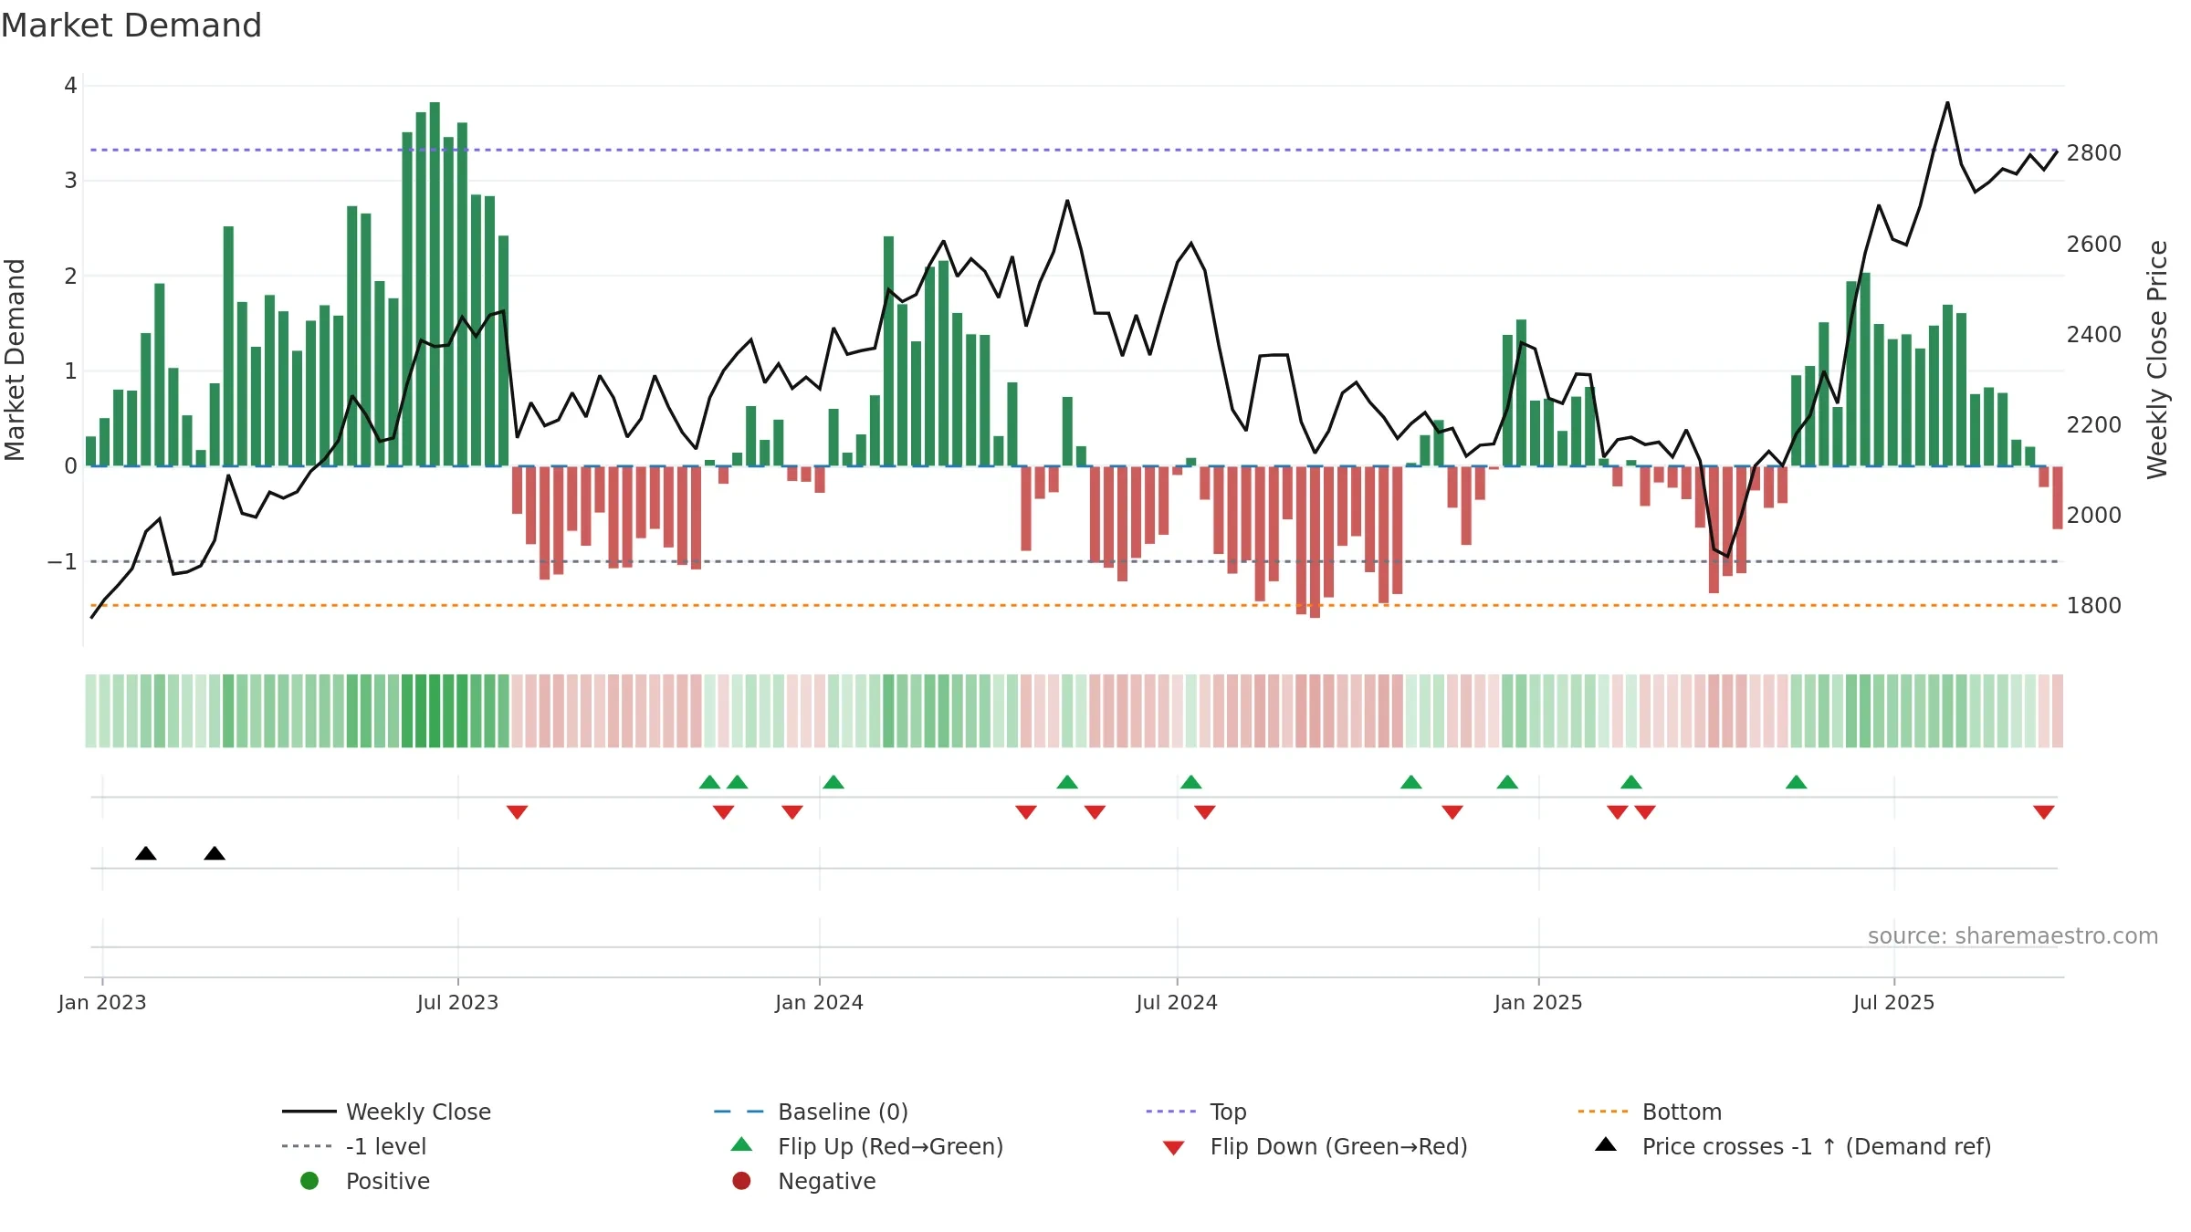Select the green Positive circle in the legend
Viewport: 2191px width, 1232px height.
pyautogui.click(x=309, y=1181)
